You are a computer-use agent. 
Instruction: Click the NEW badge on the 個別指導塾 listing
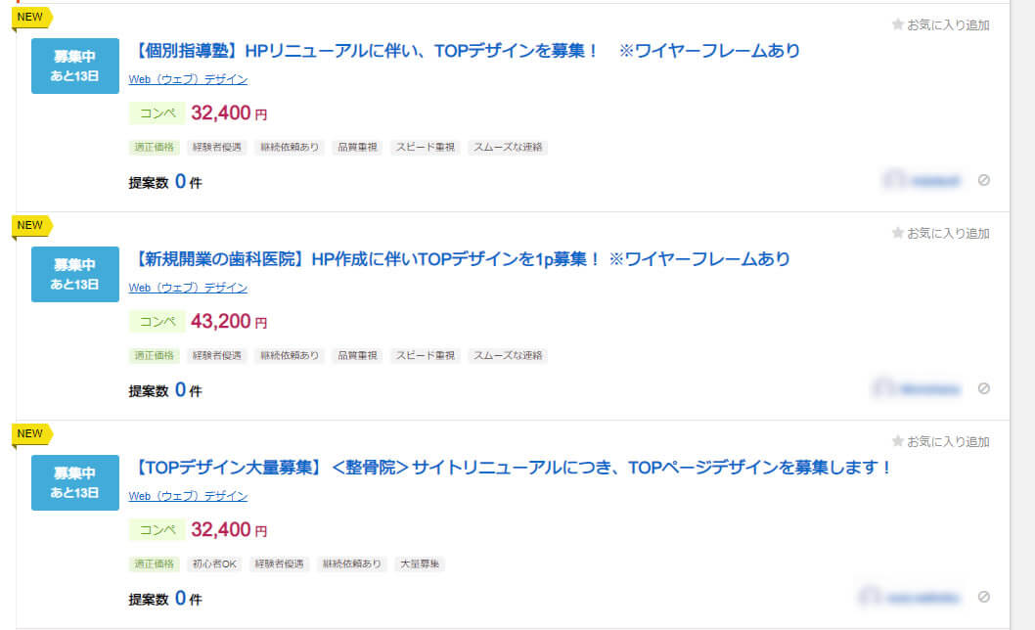click(x=30, y=18)
